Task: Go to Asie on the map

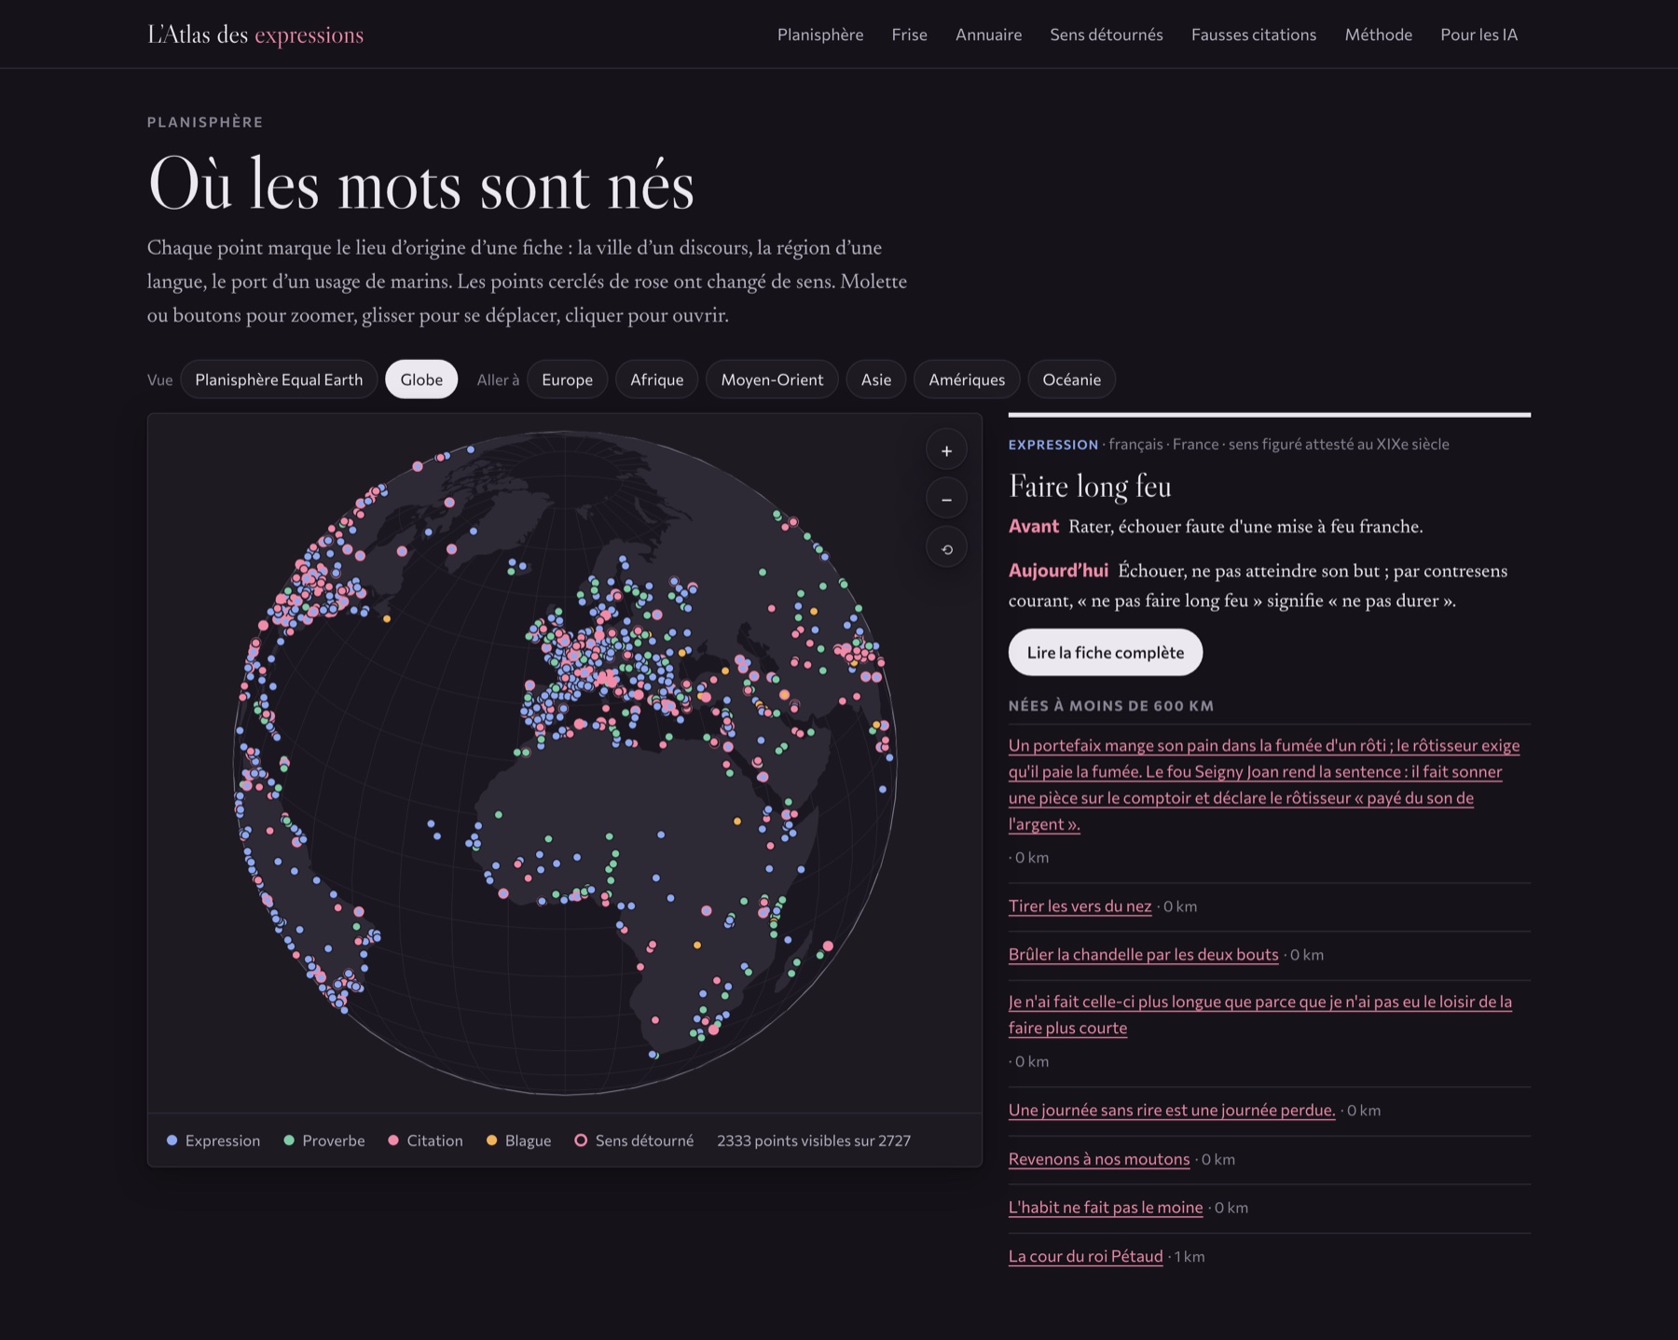Action: tap(876, 380)
